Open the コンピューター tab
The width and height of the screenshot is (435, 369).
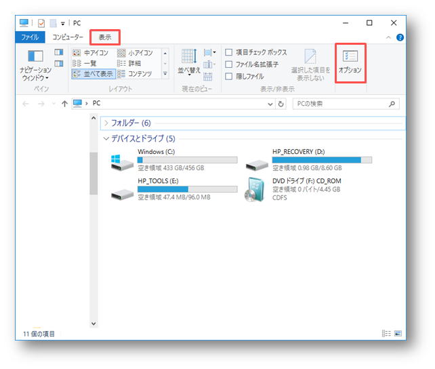pyautogui.click(x=68, y=37)
